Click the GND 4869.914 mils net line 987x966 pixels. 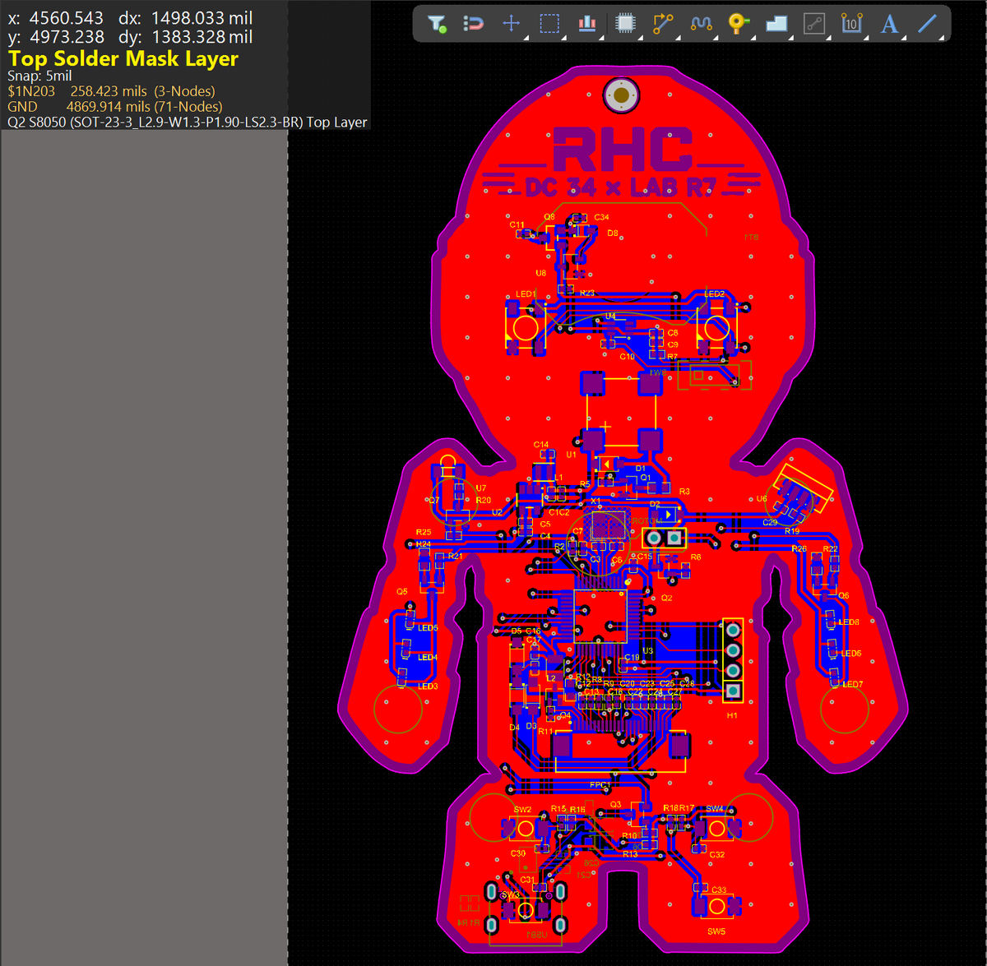point(115,106)
